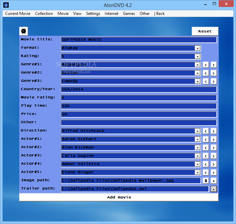Click browse button beside Trailer path
This screenshot has width=236, height=224.
[x=214, y=189]
